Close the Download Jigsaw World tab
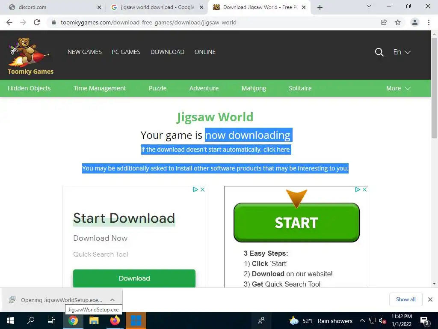Image resolution: width=438 pixels, height=329 pixels. tap(304, 7)
